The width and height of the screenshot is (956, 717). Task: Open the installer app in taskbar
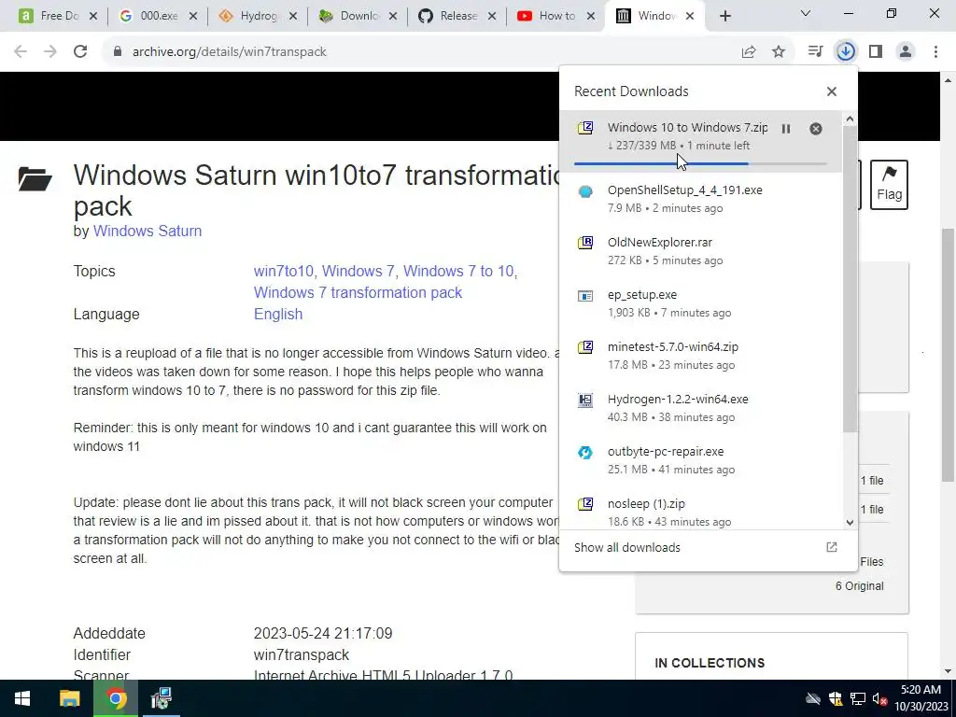[x=161, y=698]
